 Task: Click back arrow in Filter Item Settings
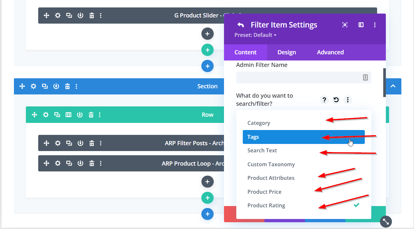tap(241, 25)
